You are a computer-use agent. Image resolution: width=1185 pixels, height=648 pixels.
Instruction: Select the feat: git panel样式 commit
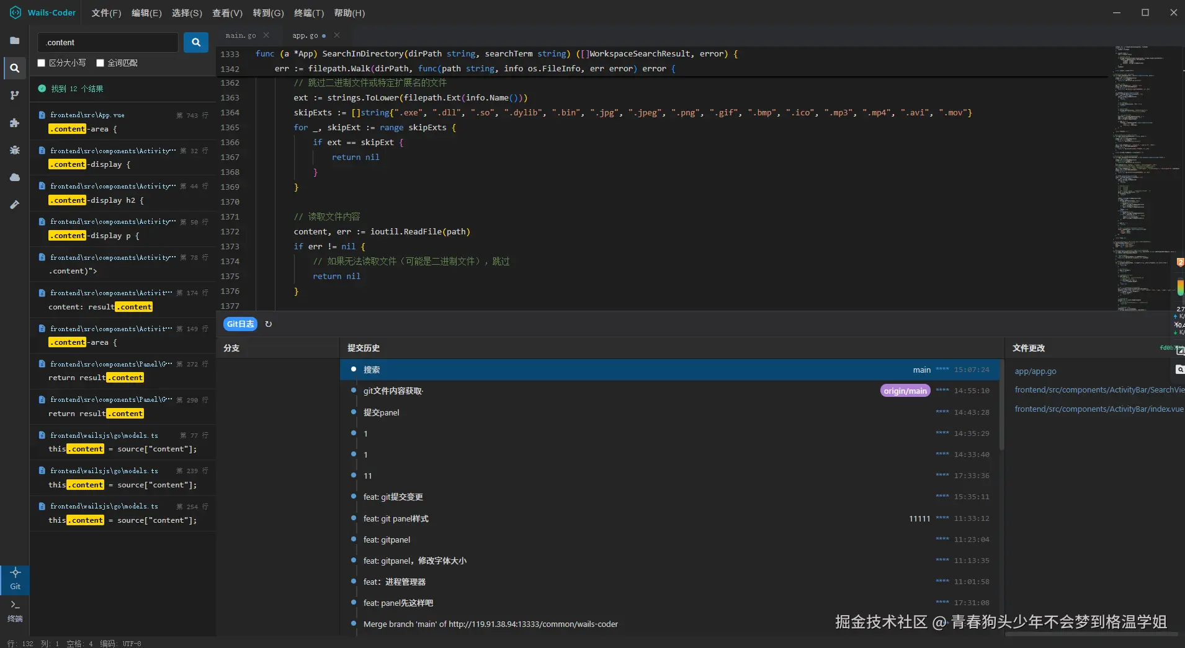pos(669,518)
